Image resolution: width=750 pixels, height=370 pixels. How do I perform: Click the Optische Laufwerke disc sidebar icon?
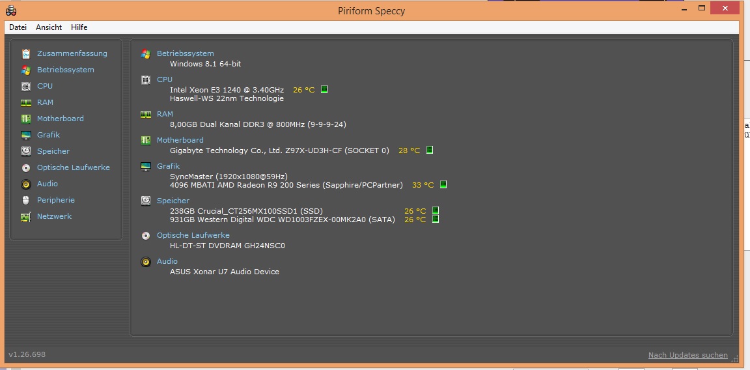pyautogui.click(x=26, y=167)
